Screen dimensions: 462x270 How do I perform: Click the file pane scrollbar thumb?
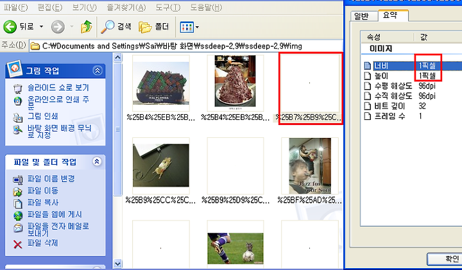pos(117,130)
